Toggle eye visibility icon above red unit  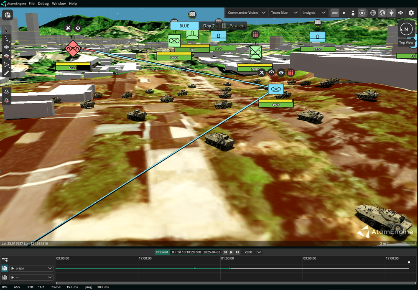(x=78, y=28)
